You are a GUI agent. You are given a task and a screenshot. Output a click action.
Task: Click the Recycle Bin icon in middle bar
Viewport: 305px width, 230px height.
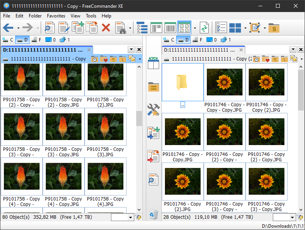click(153, 214)
